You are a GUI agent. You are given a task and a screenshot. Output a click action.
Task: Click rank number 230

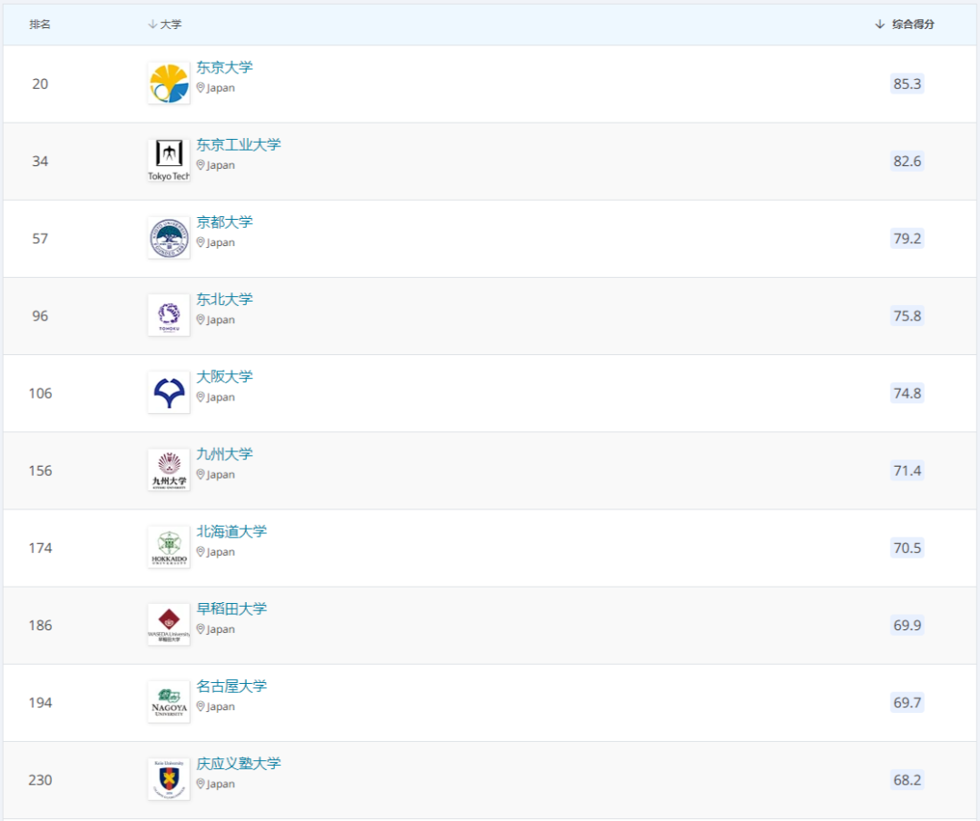click(x=40, y=780)
